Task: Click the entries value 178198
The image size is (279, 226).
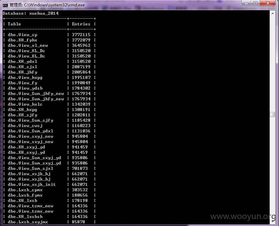Action: click(x=80, y=201)
